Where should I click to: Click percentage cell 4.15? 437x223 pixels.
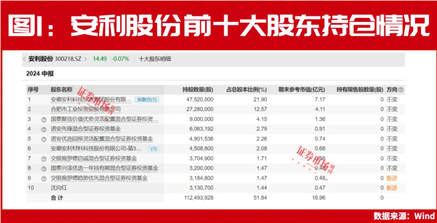[x=263, y=119]
